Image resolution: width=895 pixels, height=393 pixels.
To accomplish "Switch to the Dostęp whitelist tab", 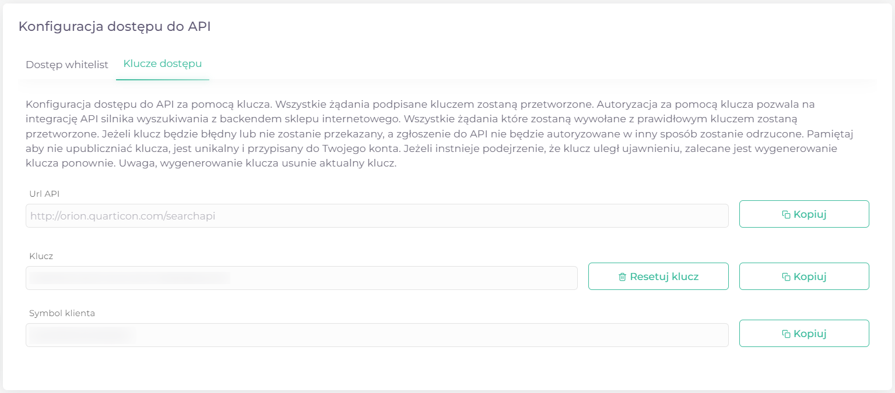I will click(67, 65).
